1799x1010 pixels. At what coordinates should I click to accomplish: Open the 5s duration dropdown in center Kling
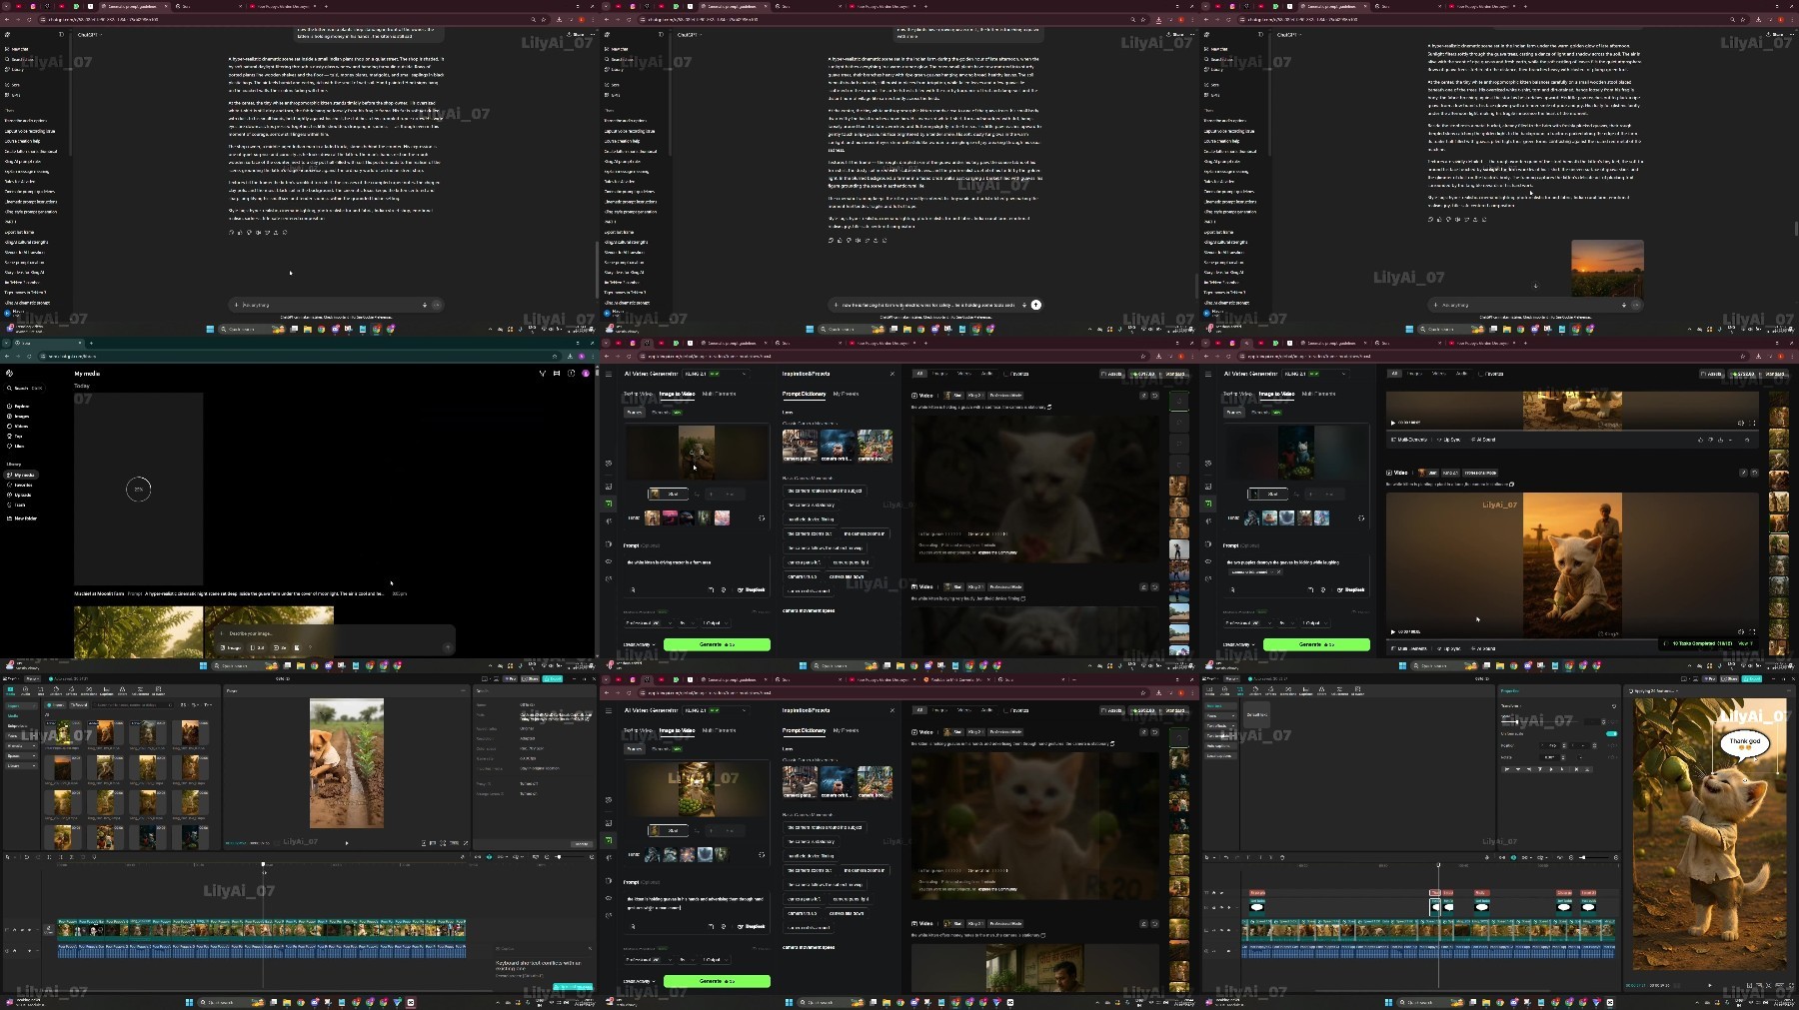(x=686, y=622)
